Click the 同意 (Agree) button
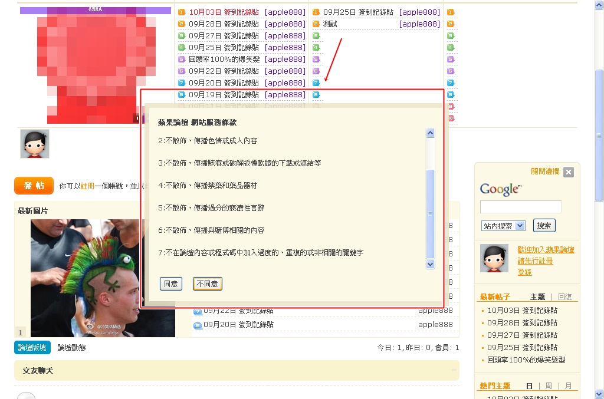 [170, 283]
